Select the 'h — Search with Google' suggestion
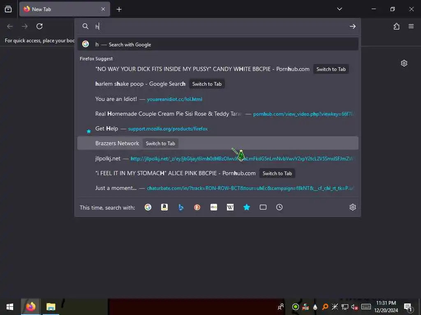The width and height of the screenshot is (421, 315). pos(218,44)
